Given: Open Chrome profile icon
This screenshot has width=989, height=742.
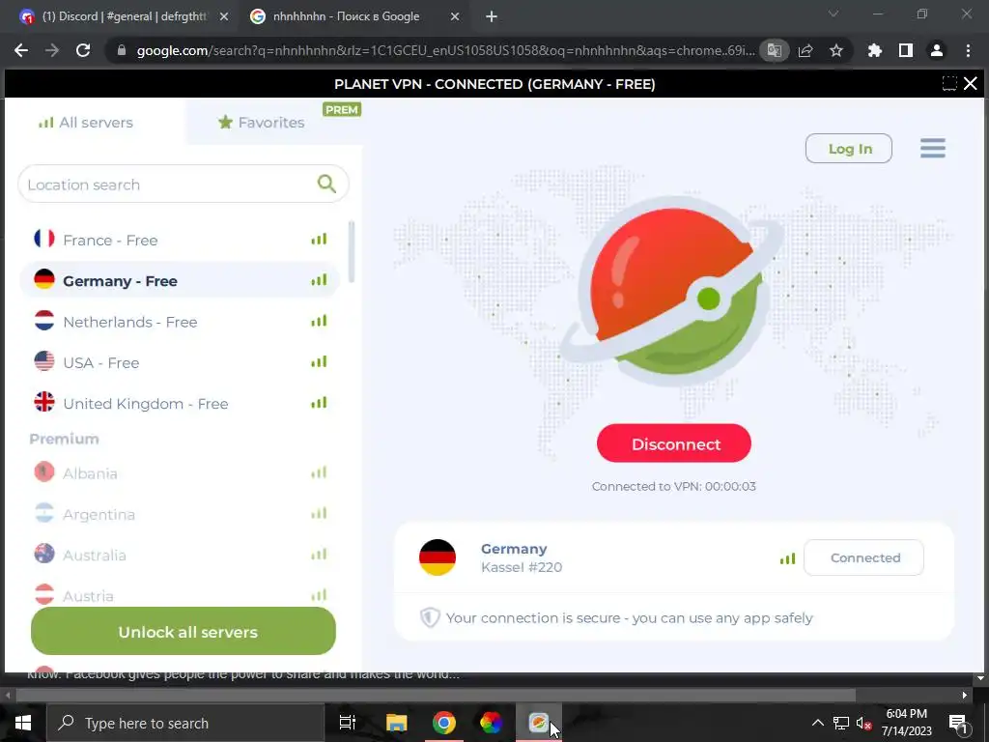Looking at the screenshot, I should point(937,50).
